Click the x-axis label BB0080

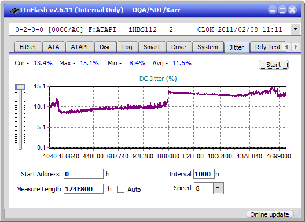point(168,156)
